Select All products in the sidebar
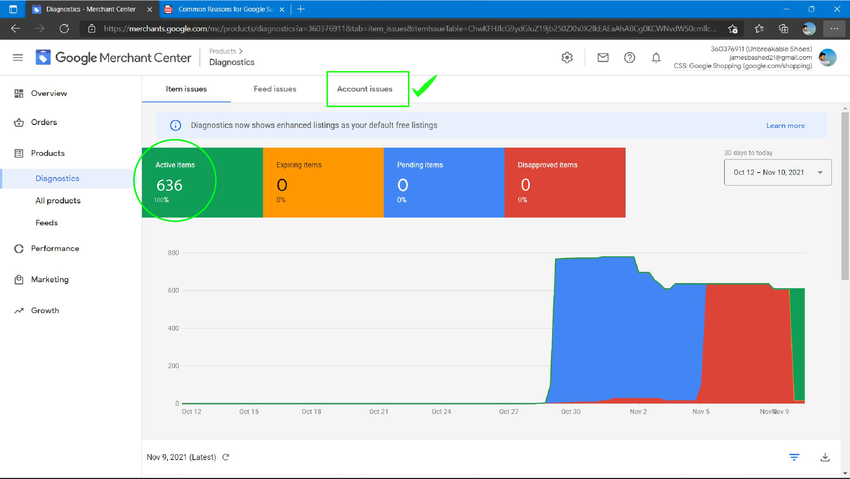 click(x=58, y=200)
